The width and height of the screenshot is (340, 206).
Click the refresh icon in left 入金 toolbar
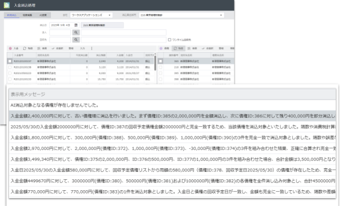pyautogui.click(x=25, y=48)
